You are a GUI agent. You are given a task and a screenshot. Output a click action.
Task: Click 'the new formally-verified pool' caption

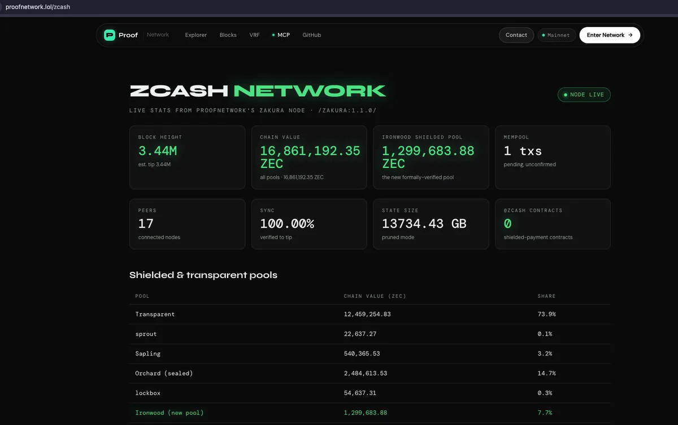(x=418, y=177)
